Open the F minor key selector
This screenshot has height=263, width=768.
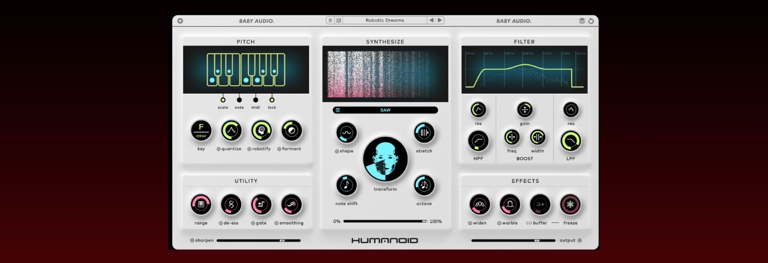pyautogui.click(x=201, y=131)
